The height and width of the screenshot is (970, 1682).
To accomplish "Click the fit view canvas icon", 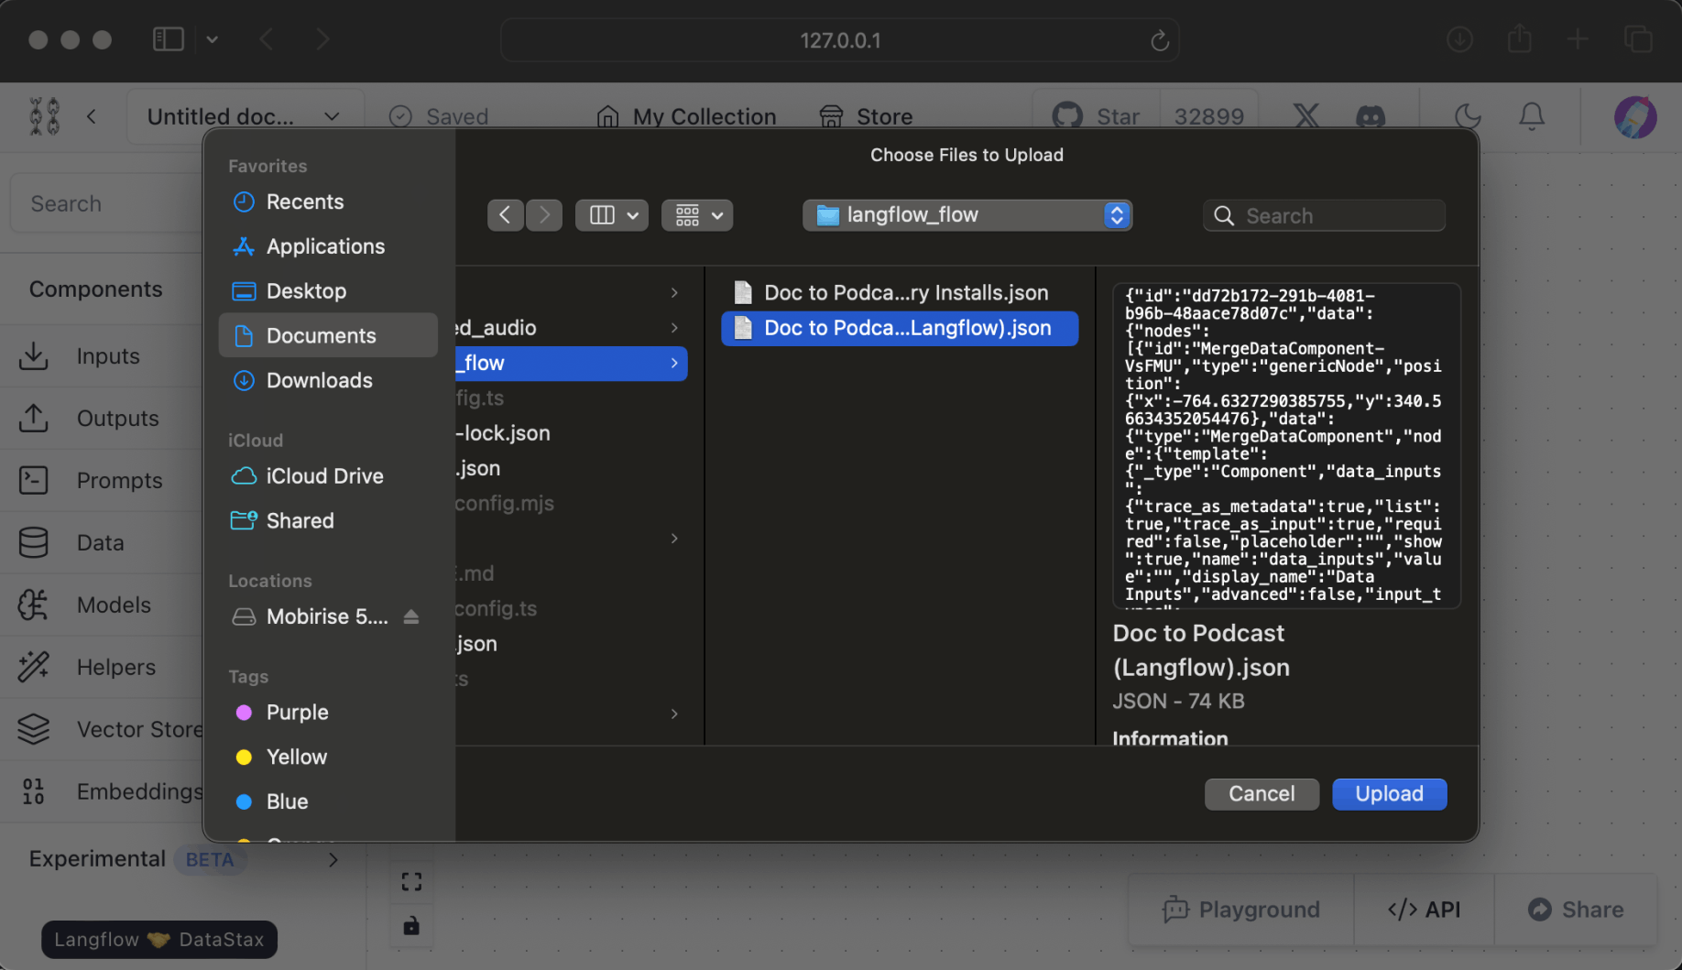I will click(x=411, y=882).
